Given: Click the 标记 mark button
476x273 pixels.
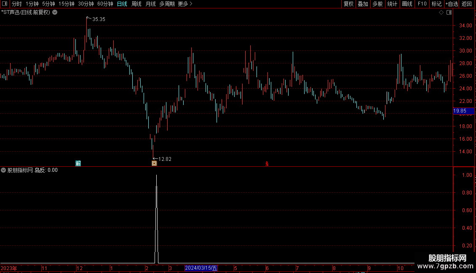Looking at the screenshot, I should click(x=436, y=4).
